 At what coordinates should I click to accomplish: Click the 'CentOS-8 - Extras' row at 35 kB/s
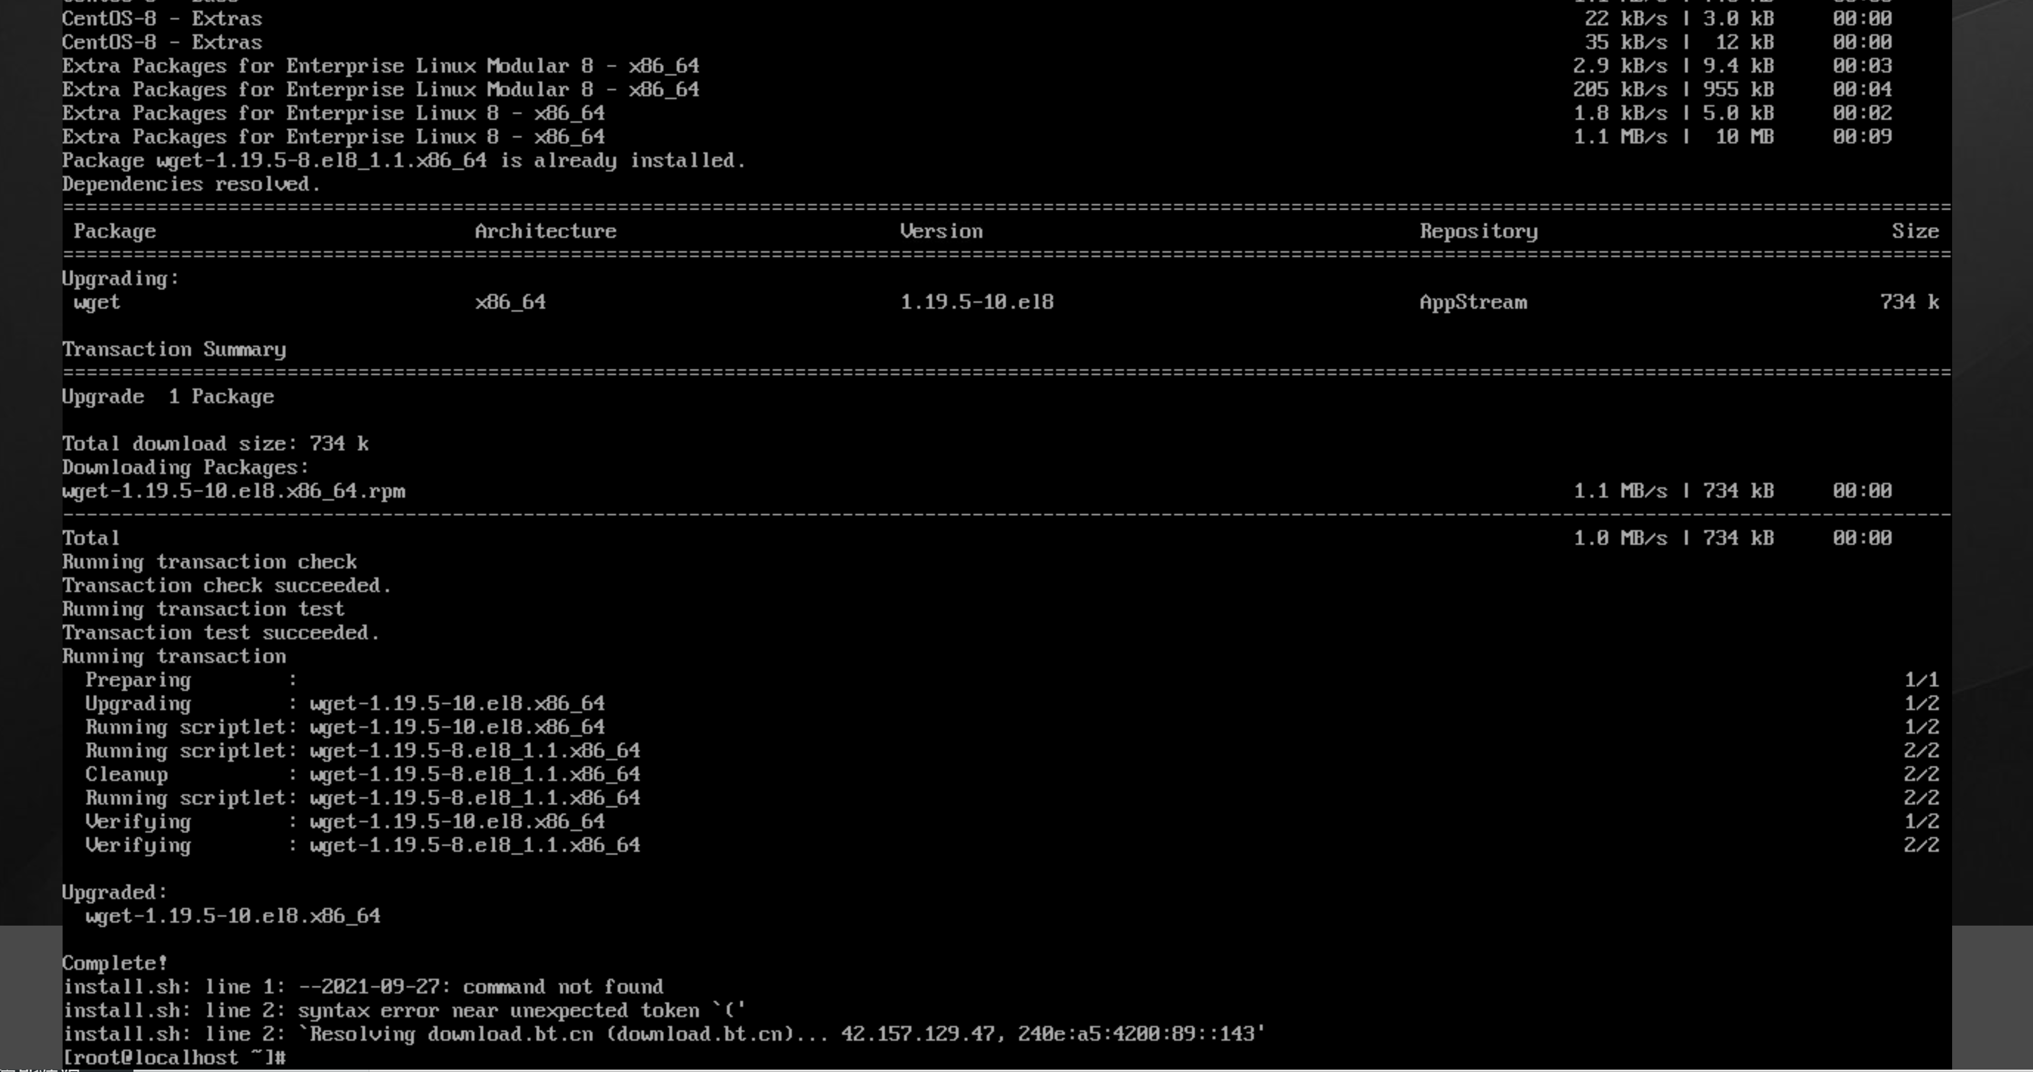coord(977,43)
